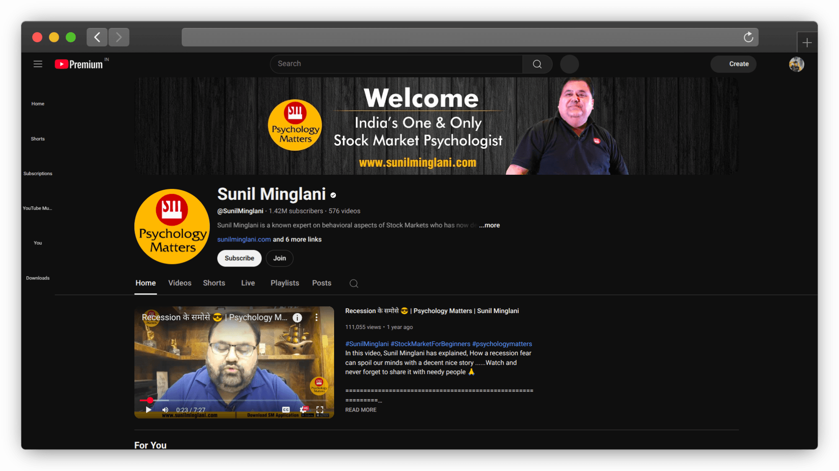Switch to the Videos tab
839x471 pixels.
click(x=180, y=283)
